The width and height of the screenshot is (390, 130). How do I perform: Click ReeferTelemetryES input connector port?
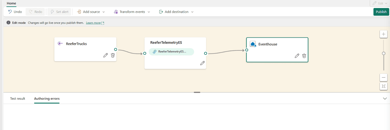(x=145, y=53)
